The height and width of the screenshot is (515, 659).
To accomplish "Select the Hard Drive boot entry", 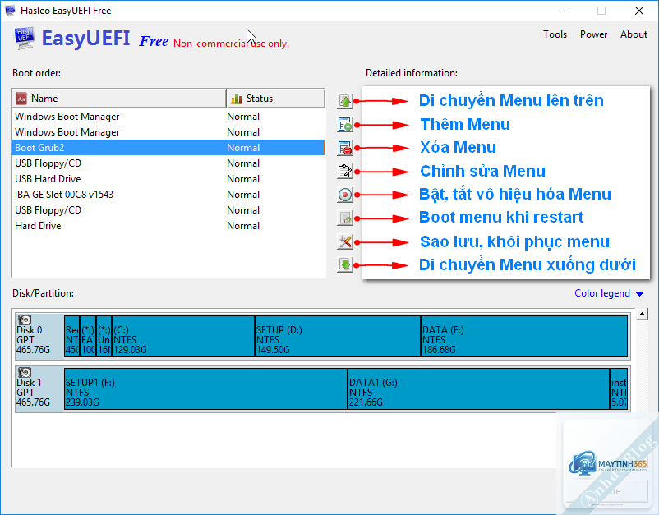I will click(168, 226).
